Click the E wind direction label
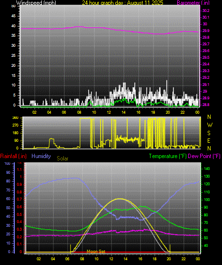This screenshot has width=222, height=265. [209, 140]
